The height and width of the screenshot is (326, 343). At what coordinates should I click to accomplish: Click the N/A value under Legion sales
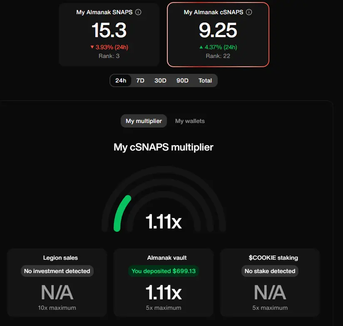57,293
